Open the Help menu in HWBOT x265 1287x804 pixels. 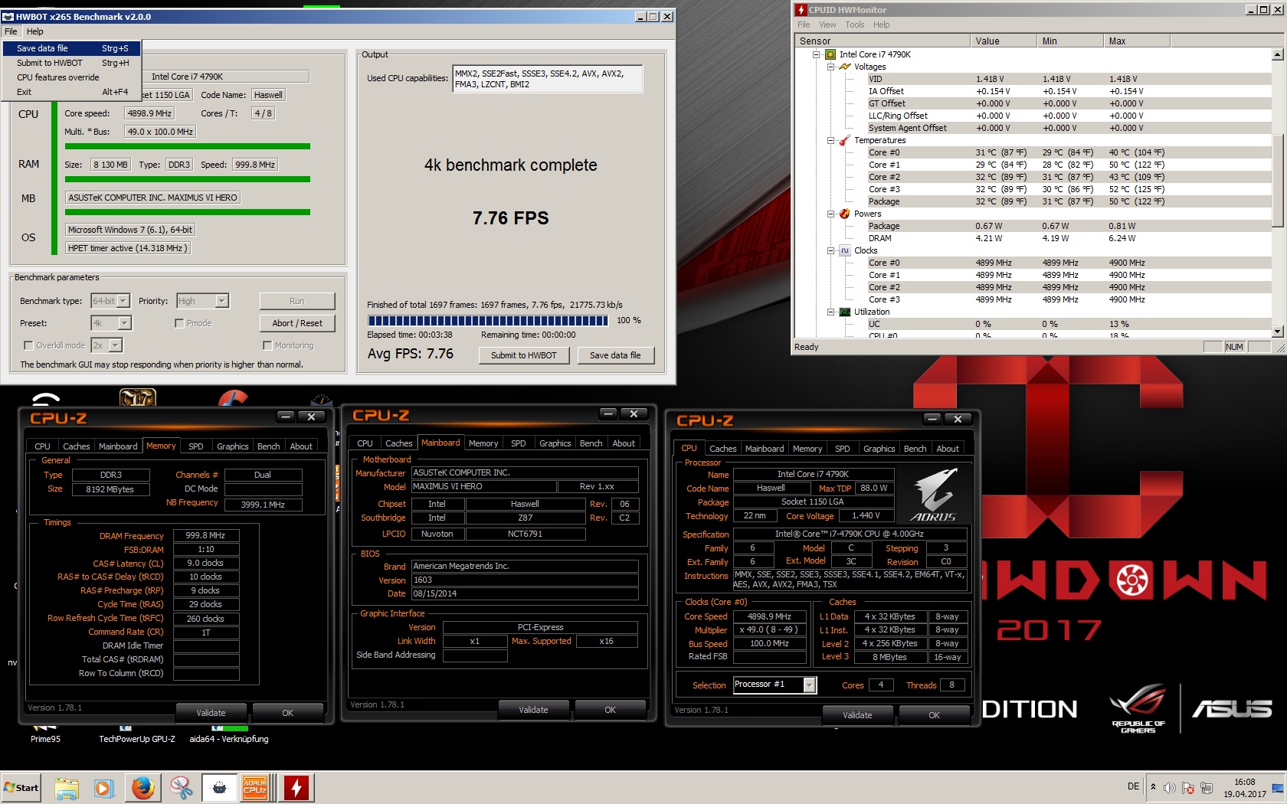click(35, 31)
